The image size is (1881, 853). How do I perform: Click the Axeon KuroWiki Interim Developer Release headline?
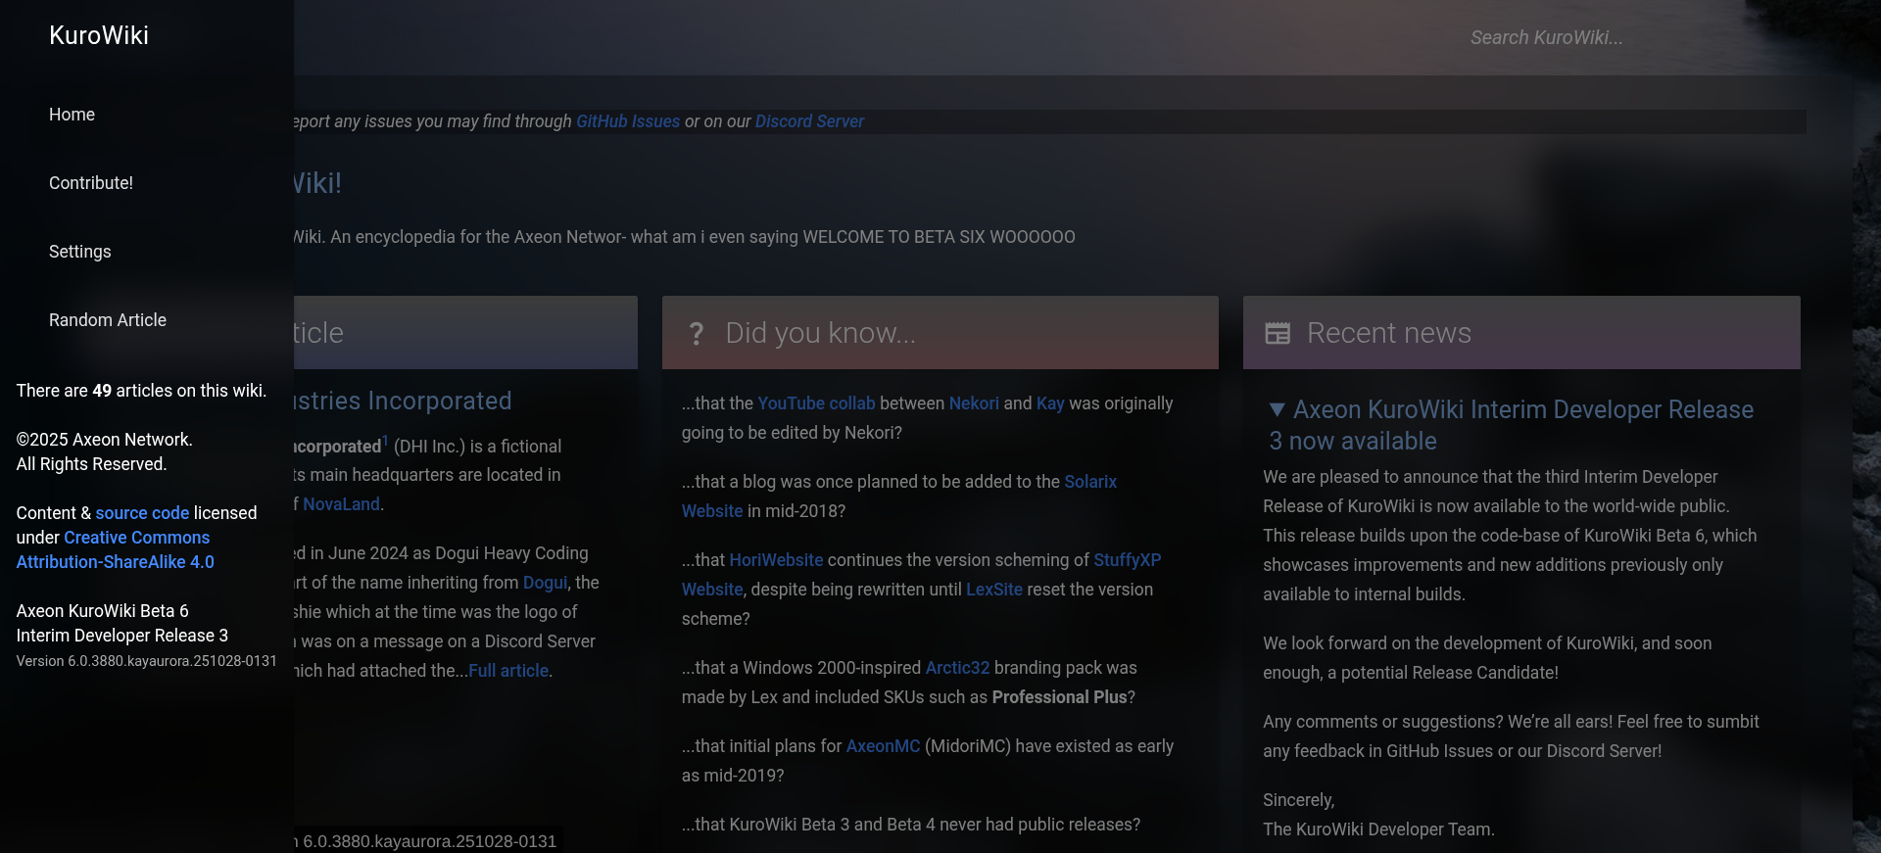(x=1512, y=425)
